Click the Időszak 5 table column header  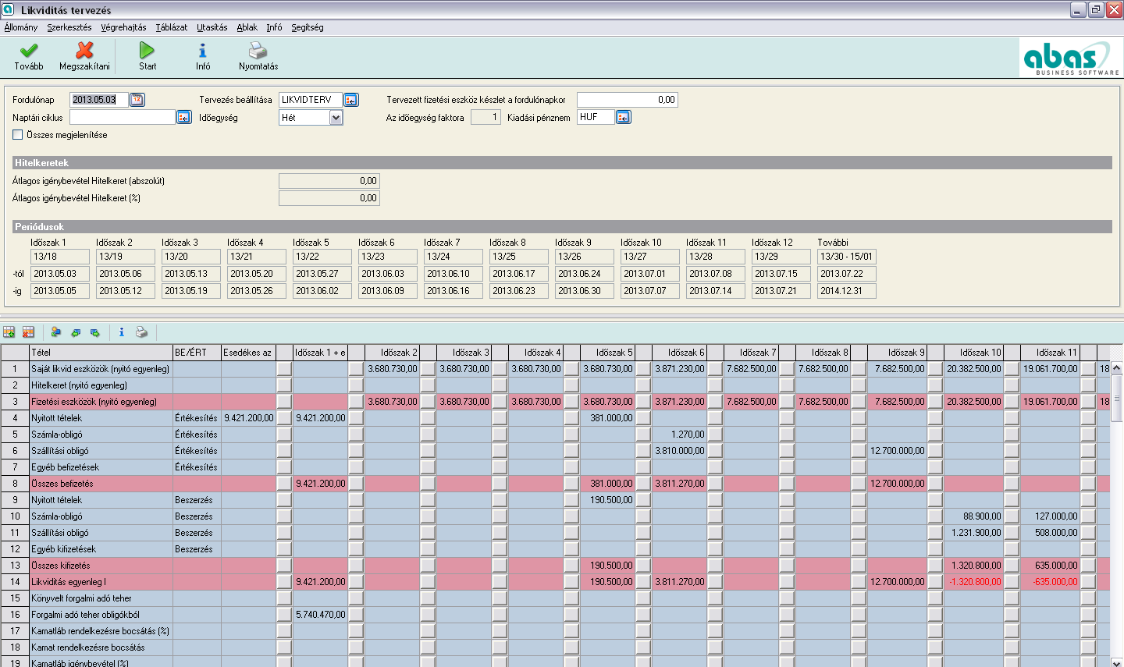click(x=607, y=353)
